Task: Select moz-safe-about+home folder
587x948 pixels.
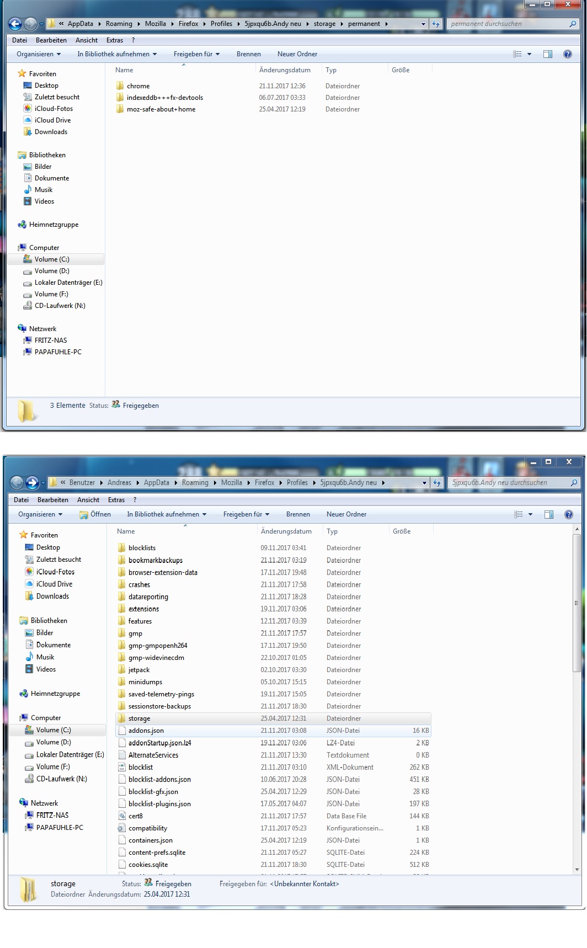Action: pos(161,109)
